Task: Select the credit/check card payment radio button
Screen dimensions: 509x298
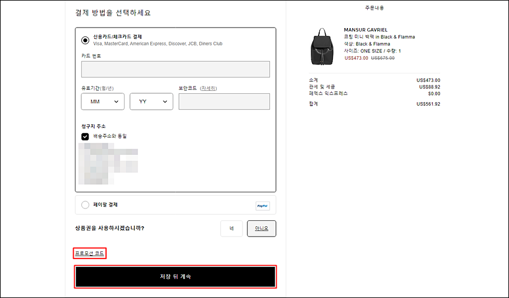Action: pos(85,41)
